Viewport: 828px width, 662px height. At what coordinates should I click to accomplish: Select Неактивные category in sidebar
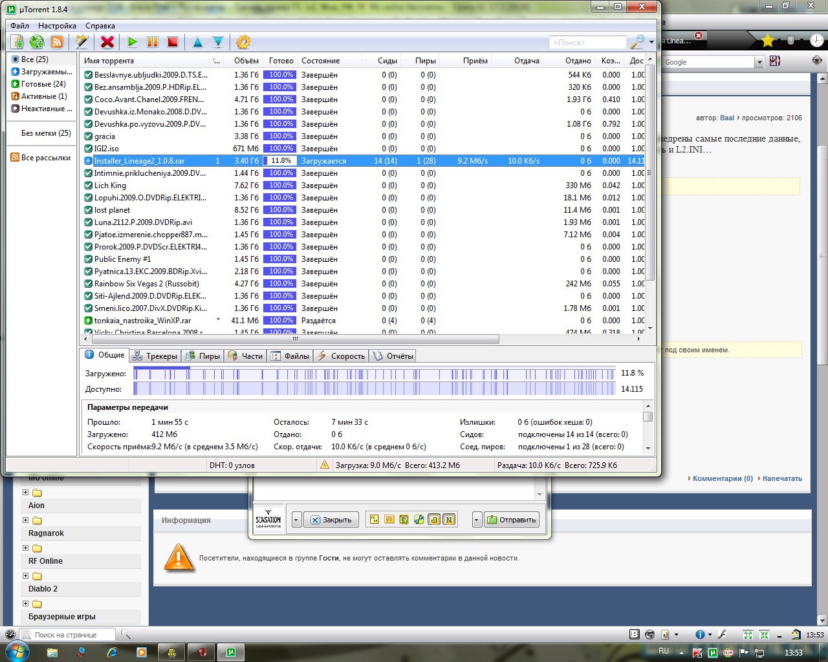tap(41, 109)
